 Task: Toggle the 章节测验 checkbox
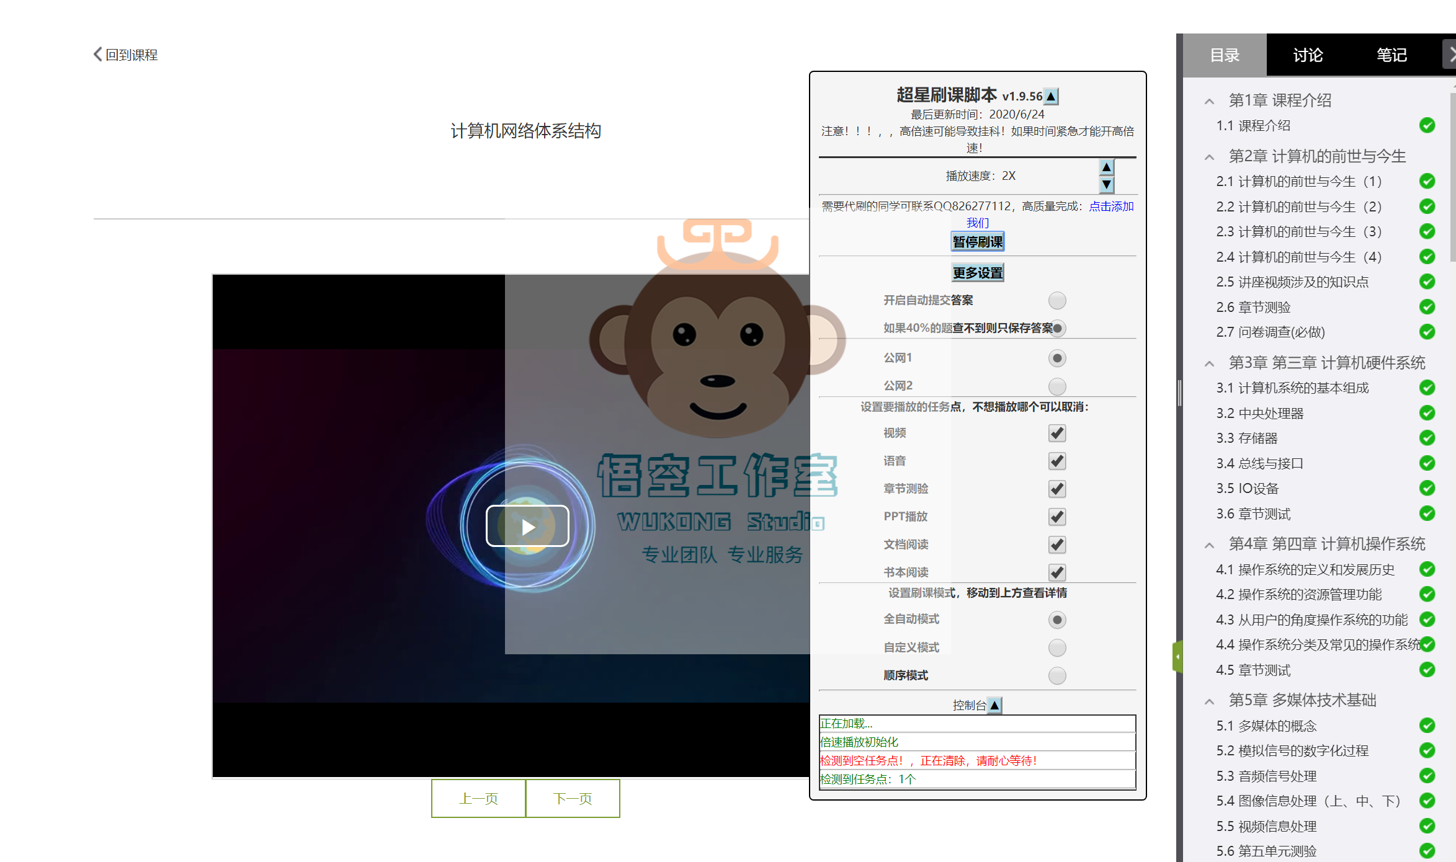tap(1057, 489)
